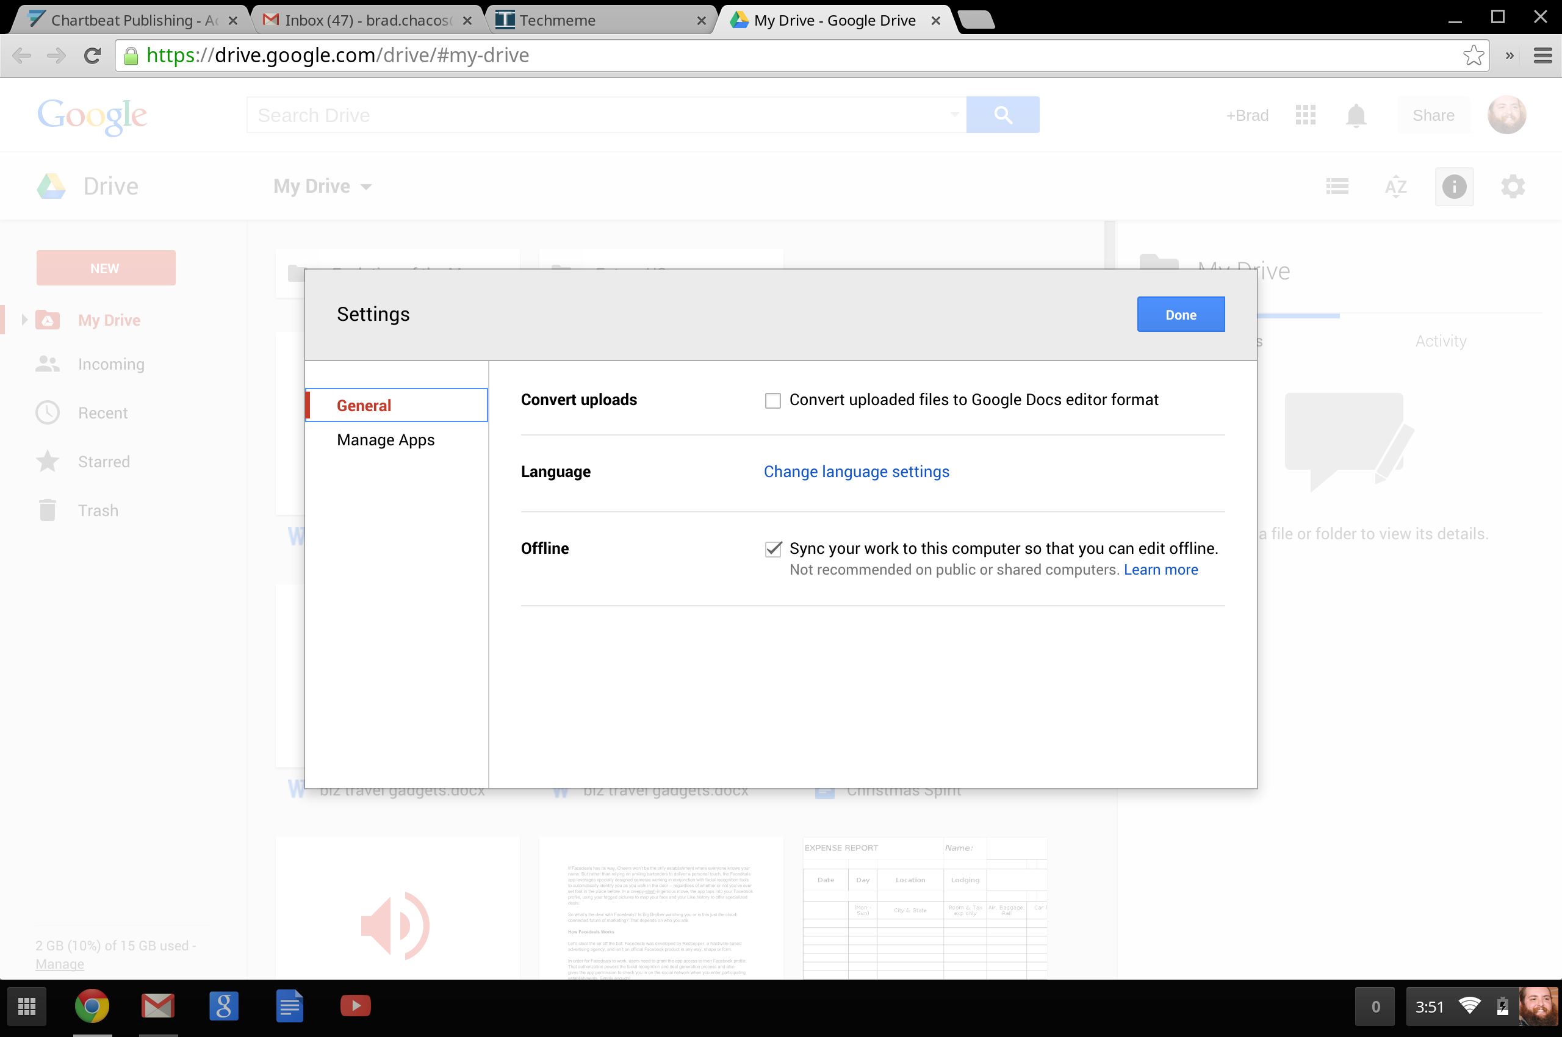Viewport: 1562px width, 1037px height.
Task: Open system tray clock 3:51
Action: point(1429,1007)
